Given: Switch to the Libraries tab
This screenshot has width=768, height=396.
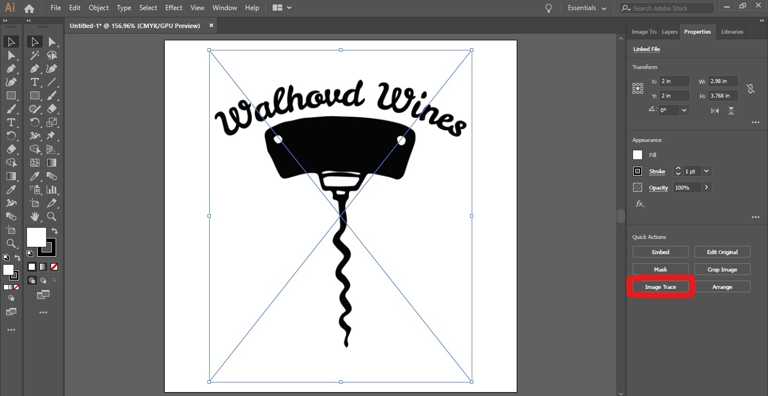Looking at the screenshot, I should [x=732, y=32].
